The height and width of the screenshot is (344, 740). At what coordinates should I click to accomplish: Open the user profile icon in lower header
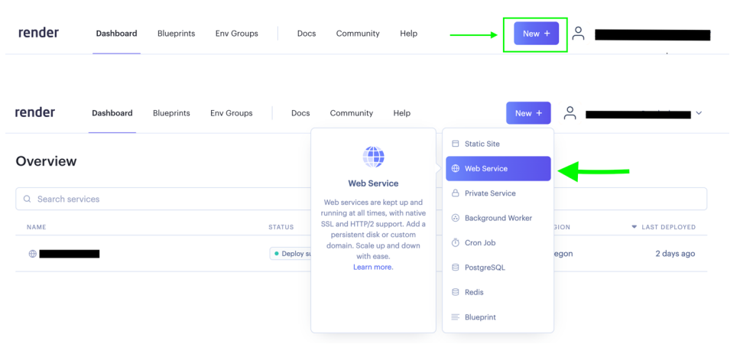[x=570, y=113]
